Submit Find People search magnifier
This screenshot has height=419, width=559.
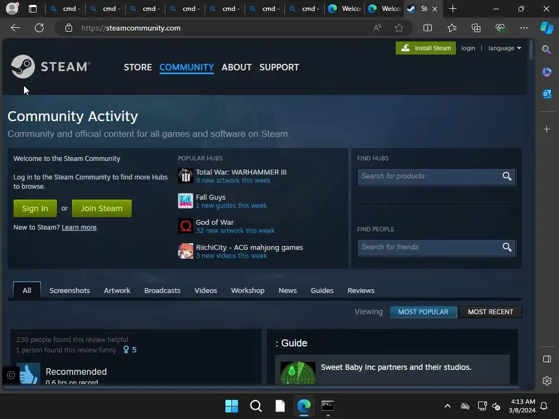(507, 247)
